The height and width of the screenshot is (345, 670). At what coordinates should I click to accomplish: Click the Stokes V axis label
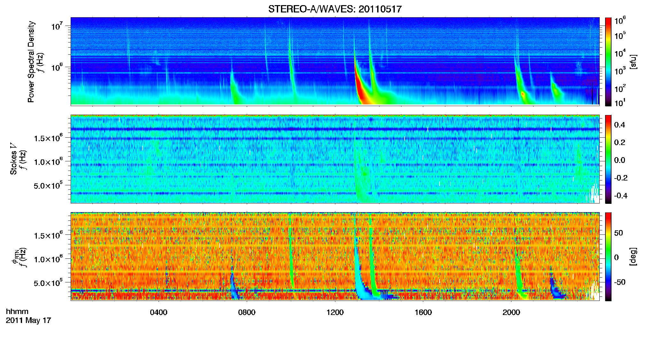[x=13, y=159]
